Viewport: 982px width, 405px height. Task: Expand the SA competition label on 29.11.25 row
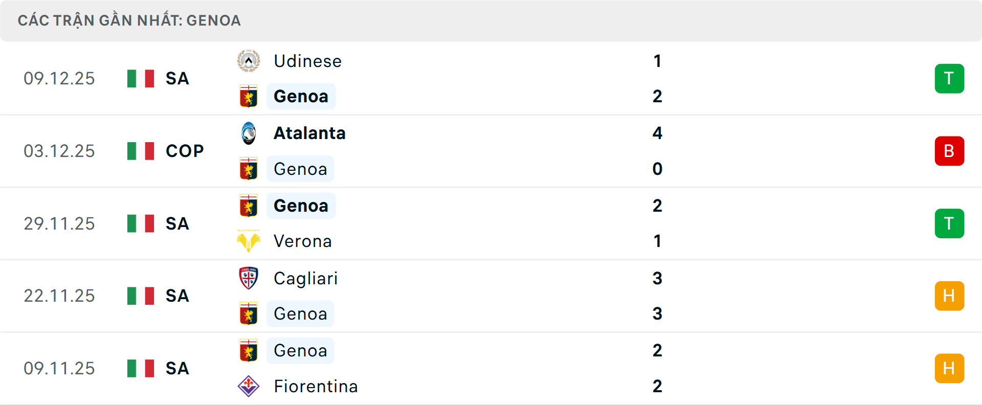pyautogui.click(x=177, y=223)
